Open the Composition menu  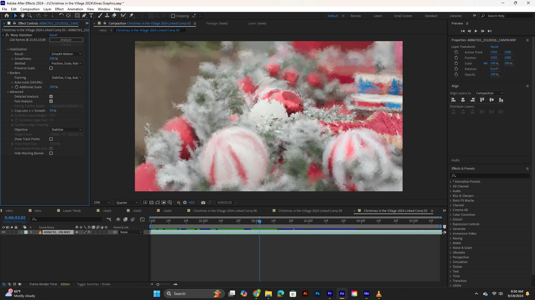(x=30, y=9)
